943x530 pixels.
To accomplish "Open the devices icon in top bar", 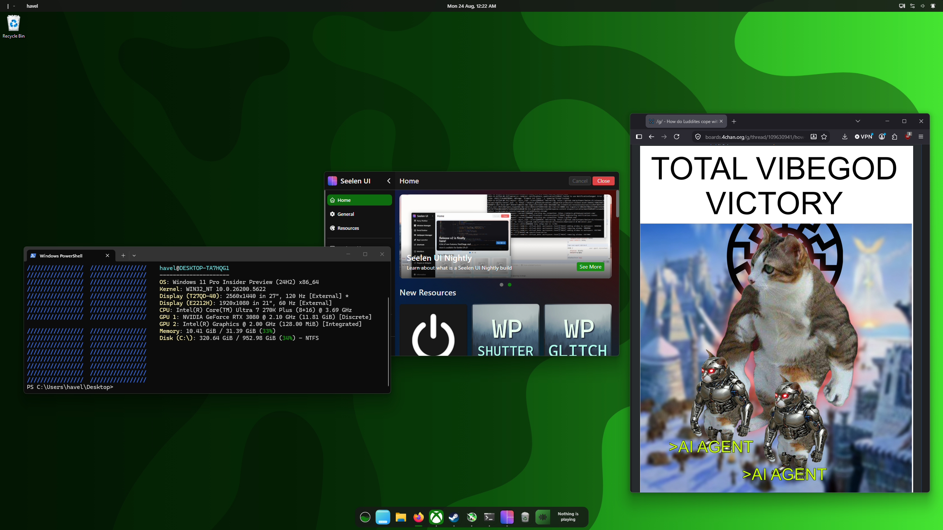I will pos(902,6).
